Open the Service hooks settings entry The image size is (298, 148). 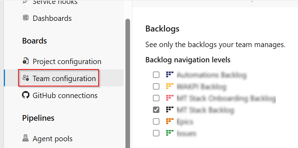55,2
